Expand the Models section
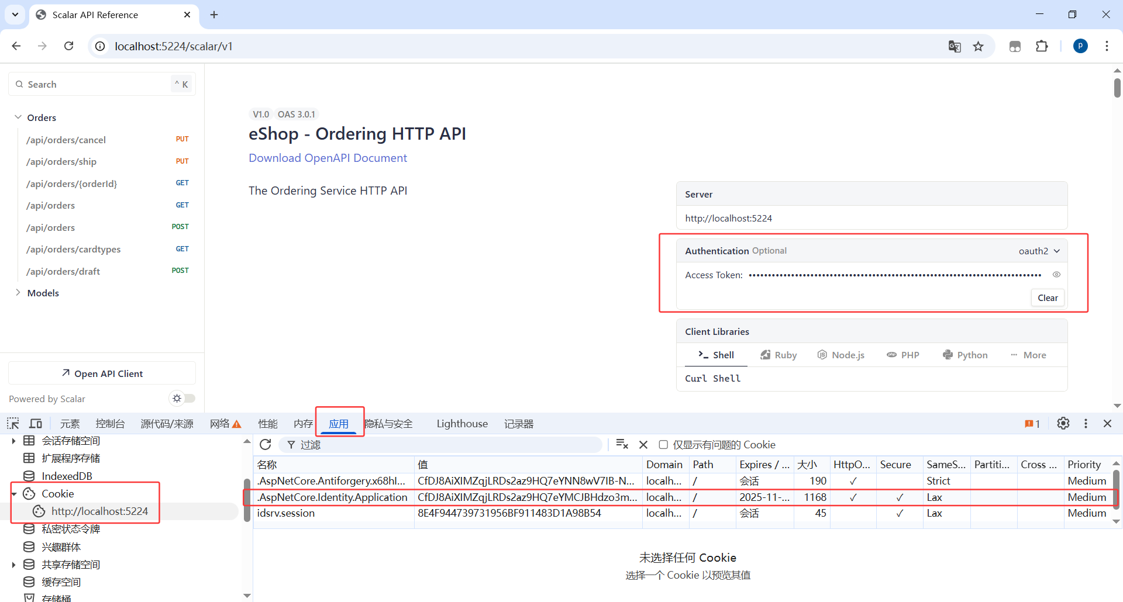1123x602 pixels. click(x=18, y=293)
